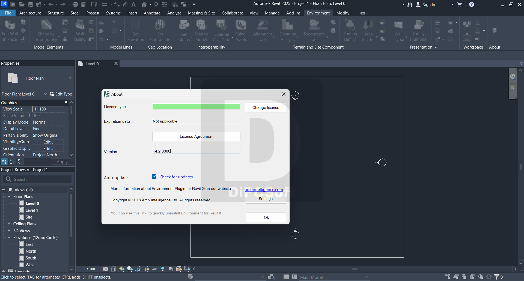The width and height of the screenshot is (524, 281).
Task: Open the Rhino Assets tool
Action: [x=241, y=31]
